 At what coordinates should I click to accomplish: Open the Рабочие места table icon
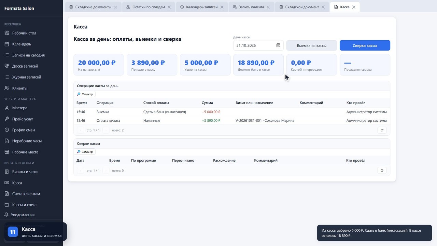[7, 152]
